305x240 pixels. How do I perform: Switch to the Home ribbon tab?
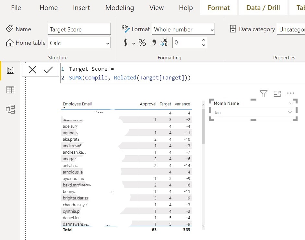(49, 7)
